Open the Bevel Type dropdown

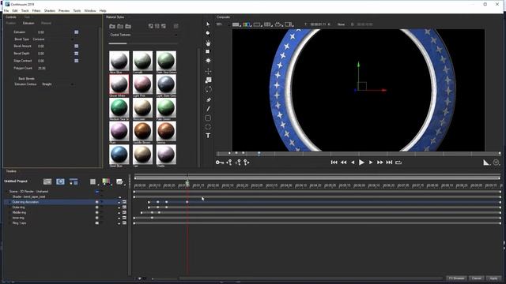click(x=53, y=39)
